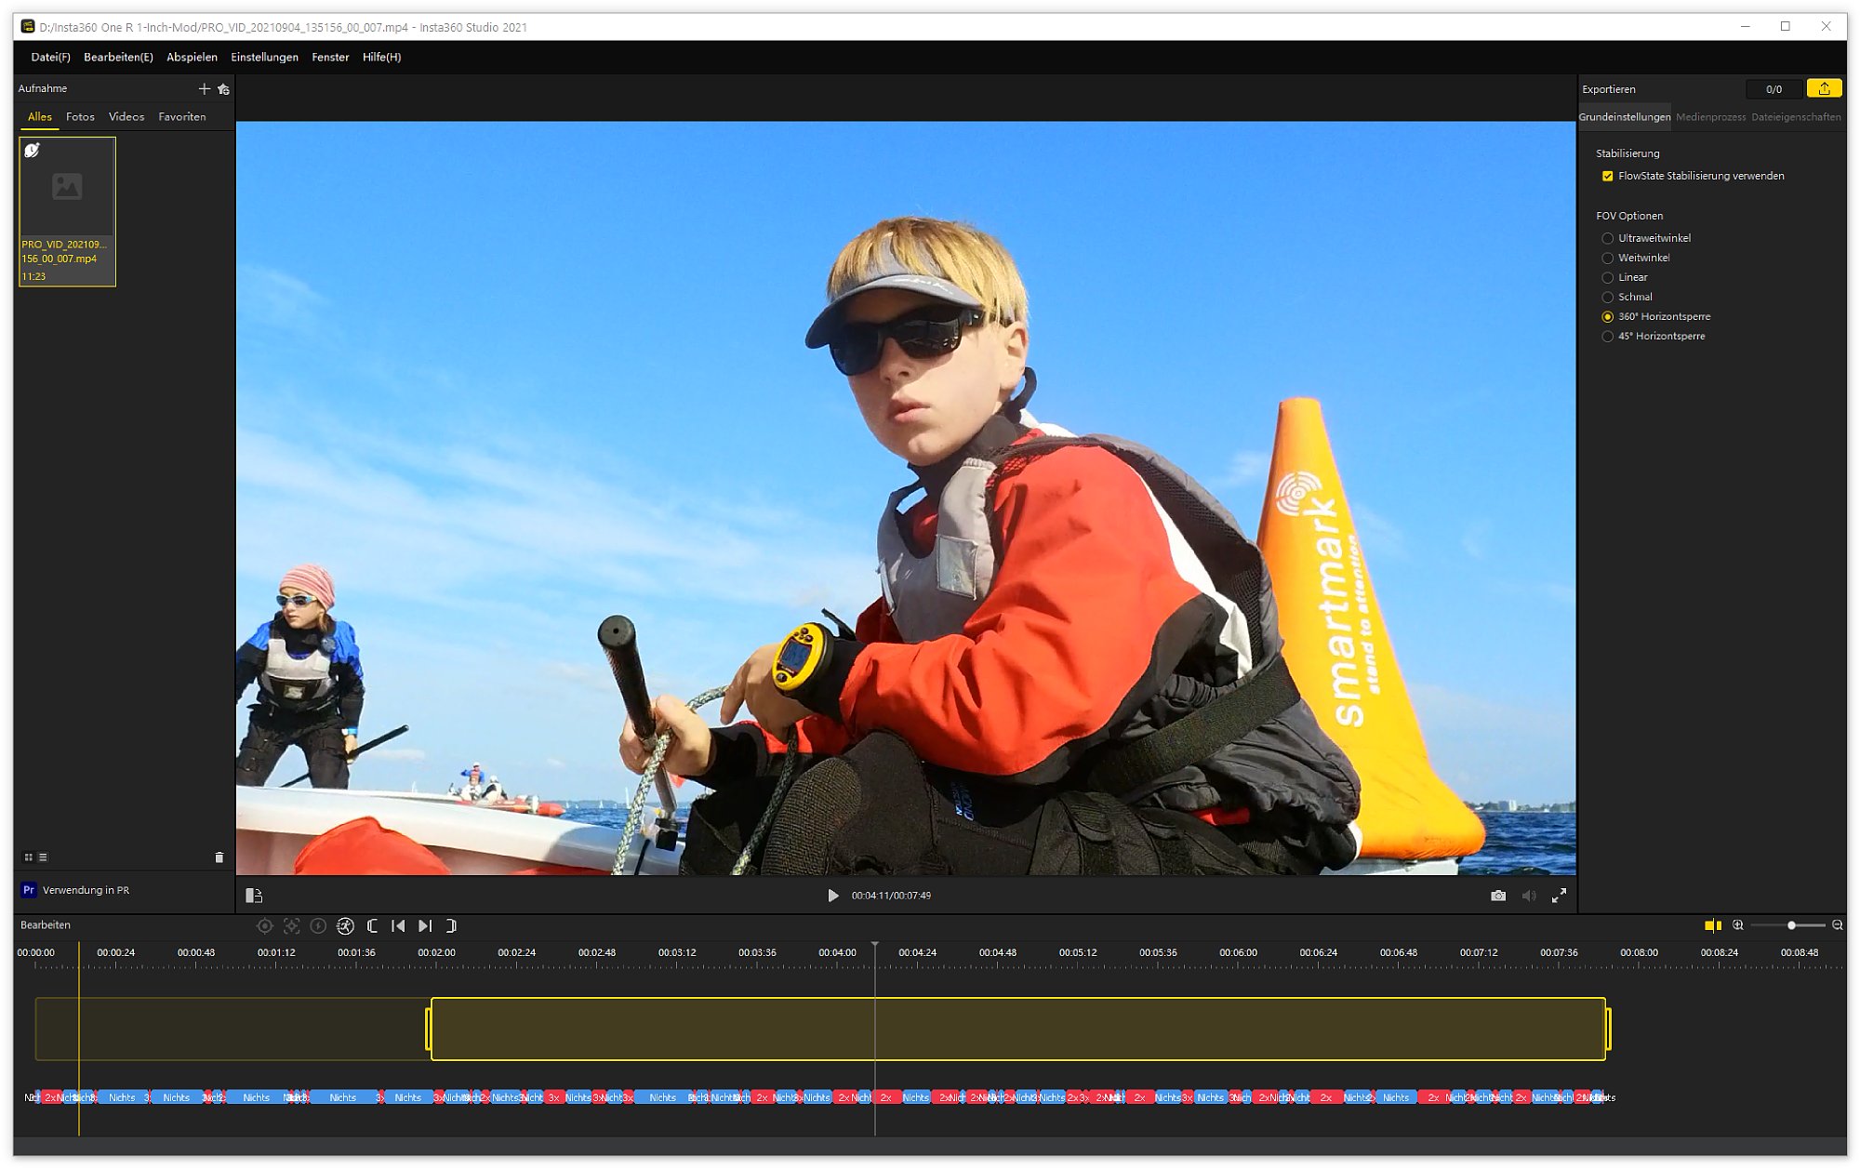Jump to previous frame marker
The height and width of the screenshot is (1169, 1860).
pos(398,926)
